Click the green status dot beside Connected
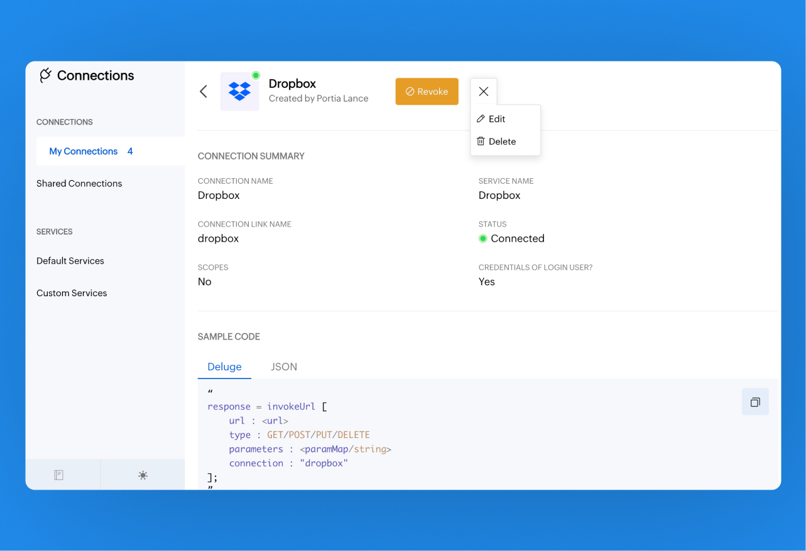This screenshot has height=551, width=806. click(x=483, y=238)
